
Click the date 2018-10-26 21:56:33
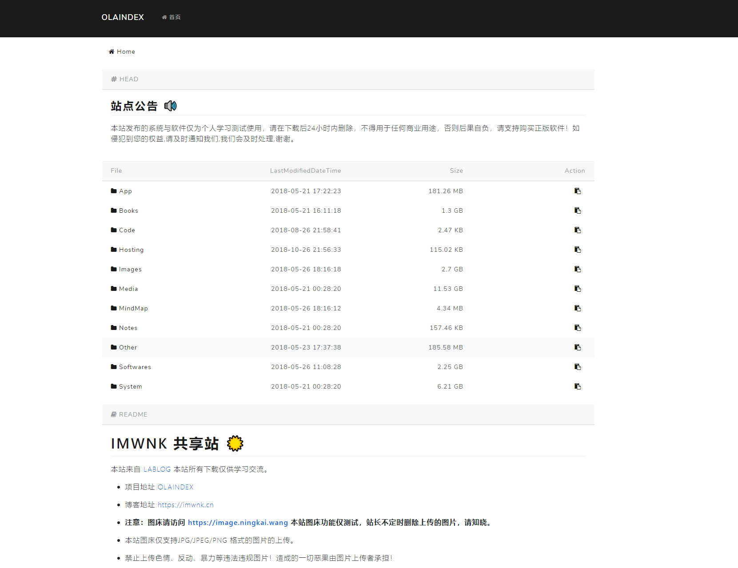point(306,250)
